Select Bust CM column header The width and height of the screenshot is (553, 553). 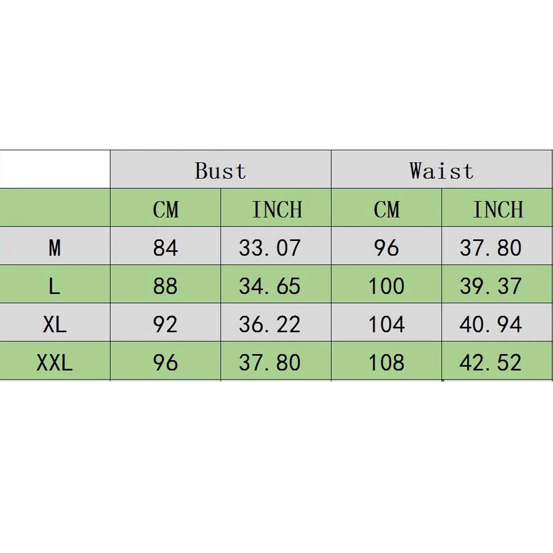[166, 208]
